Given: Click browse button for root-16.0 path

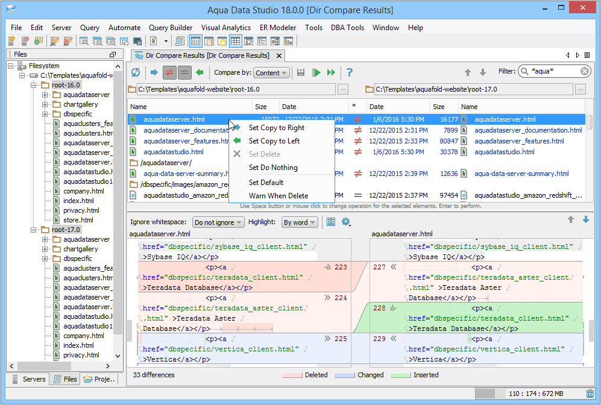Looking at the screenshot, I should [342, 89].
